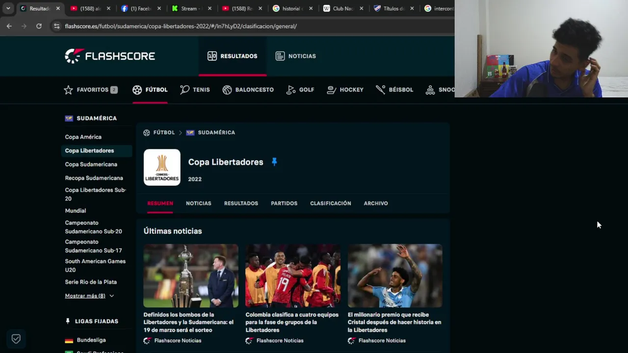Viewport: 628px width, 353px height.
Task: Select the Golf sport icon
Action: point(300,90)
